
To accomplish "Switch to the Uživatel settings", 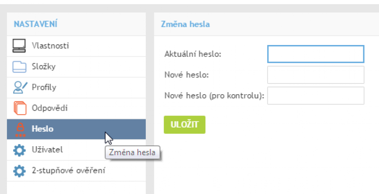I will click(47, 150).
